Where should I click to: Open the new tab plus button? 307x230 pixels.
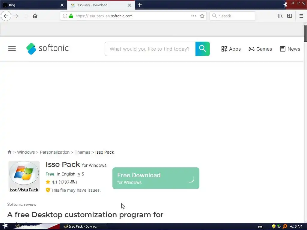click(x=140, y=5)
